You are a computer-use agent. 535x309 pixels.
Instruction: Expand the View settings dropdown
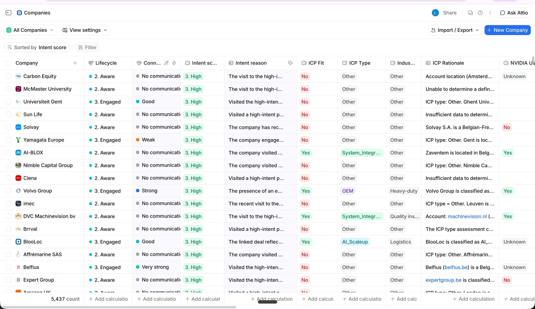tap(85, 30)
